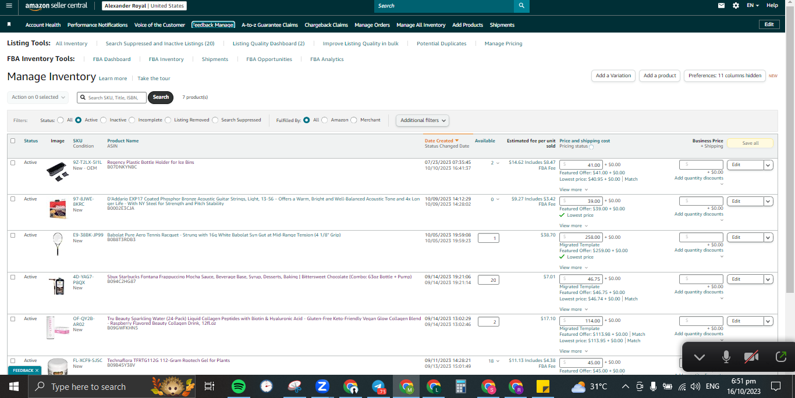
Task: Open the messages envelope icon
Action: pyautogui.click(x=722, y=5)
